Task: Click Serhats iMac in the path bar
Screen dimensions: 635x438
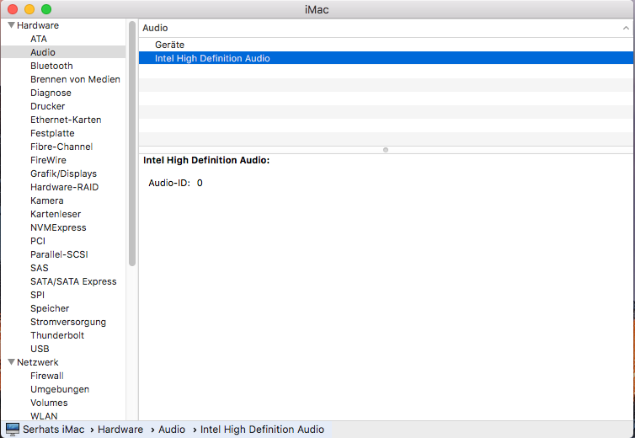Action: pos(56,430)
